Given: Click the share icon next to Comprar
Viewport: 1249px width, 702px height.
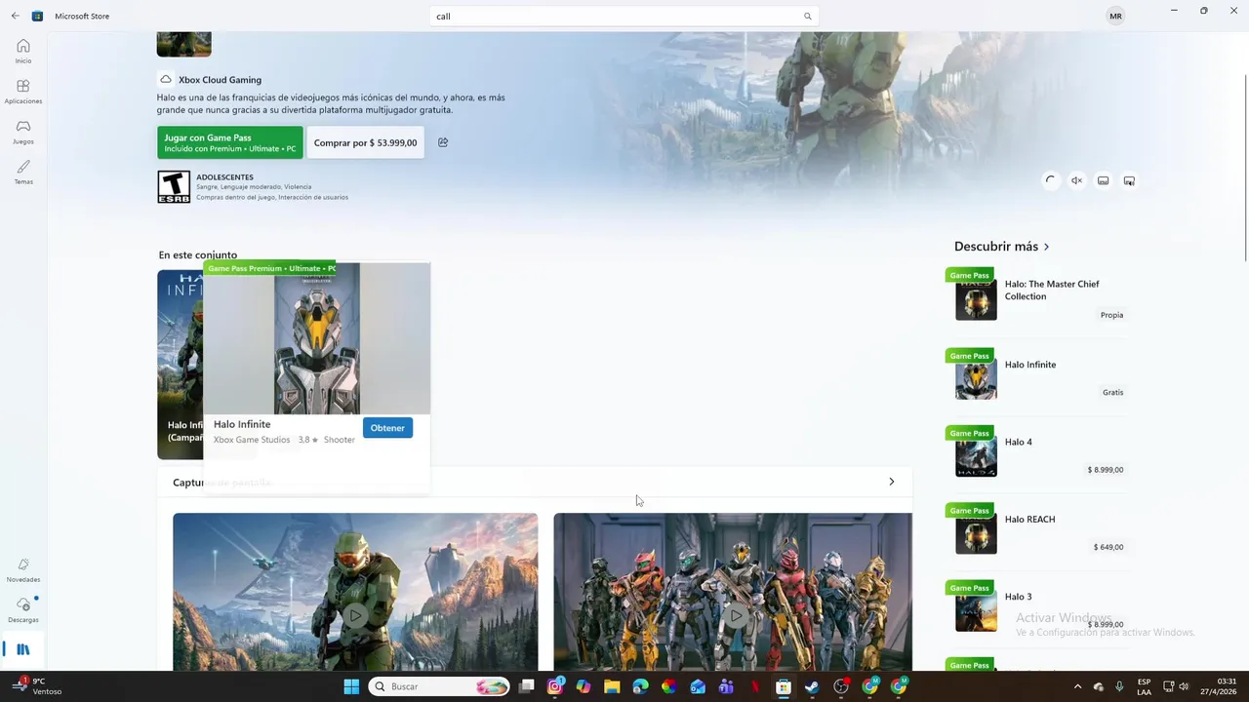Looking at the screenshot, I should (443, 142).
